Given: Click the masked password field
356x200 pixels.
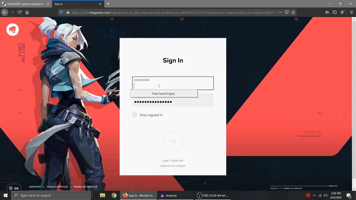Looking at the screenshot, I should click(x=173, y=102).
